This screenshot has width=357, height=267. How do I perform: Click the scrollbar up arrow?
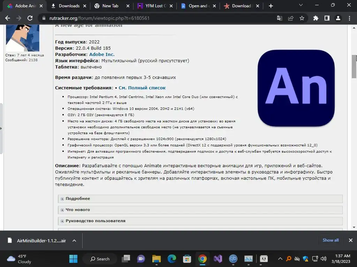[354, 28]
